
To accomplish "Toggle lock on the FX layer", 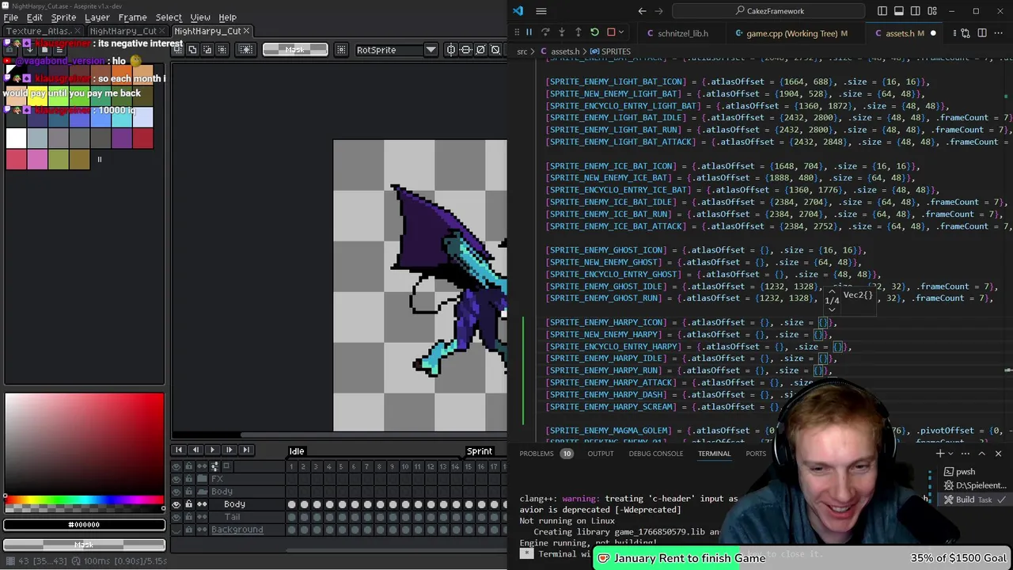I will 188,479.
